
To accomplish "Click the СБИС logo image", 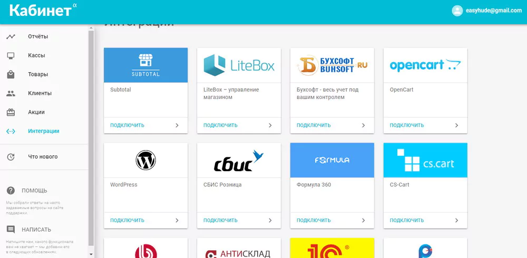I will 239,160.
